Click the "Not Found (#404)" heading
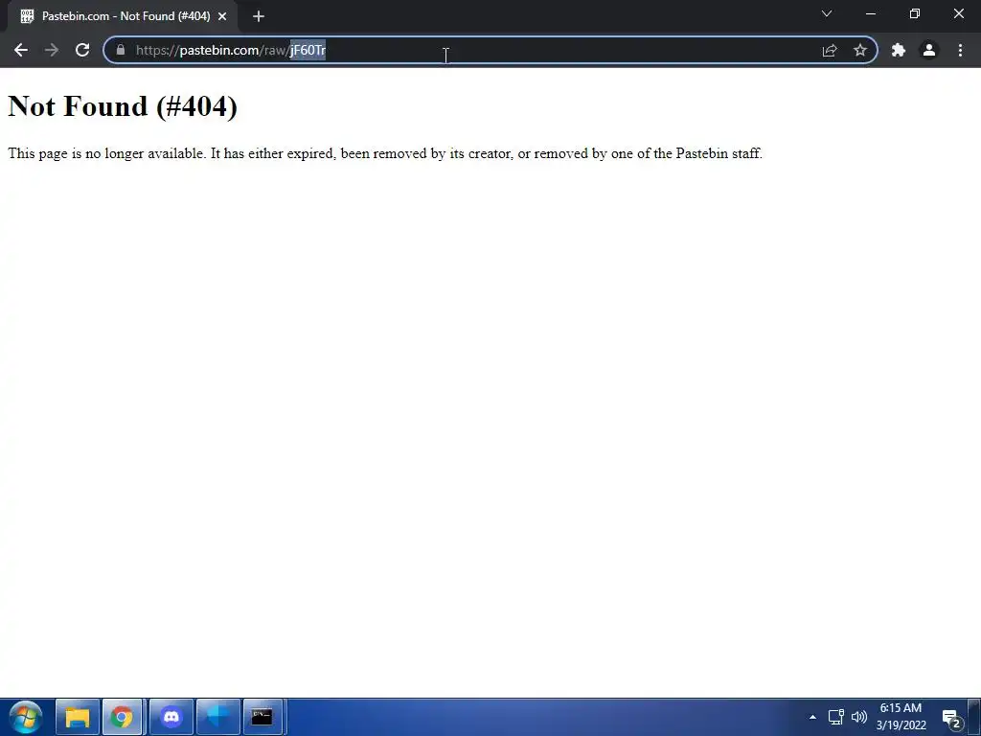981x736 pixels. [x=123, y=105]
